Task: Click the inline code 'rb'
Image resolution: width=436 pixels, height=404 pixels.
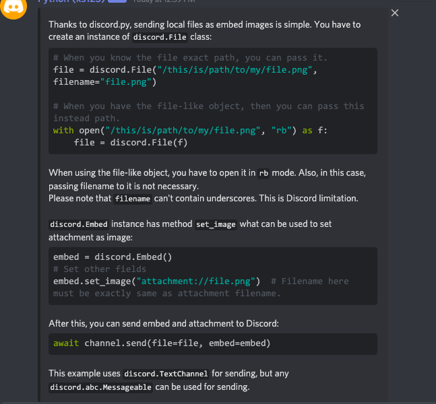Action: (263, 173)
